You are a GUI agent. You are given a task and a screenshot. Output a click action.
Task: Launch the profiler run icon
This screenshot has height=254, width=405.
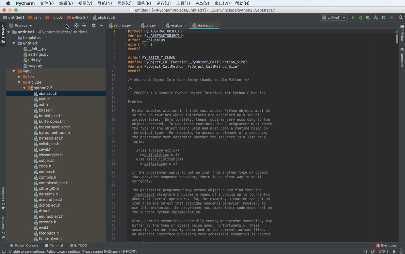(376, 18)
